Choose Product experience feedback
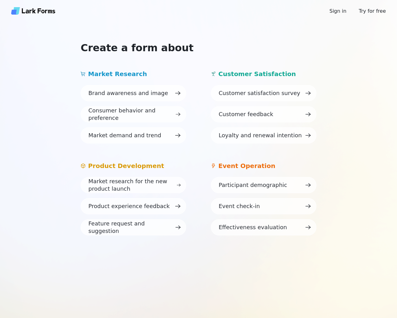Viewport: 397px width, 318px height. coord(133,206)
